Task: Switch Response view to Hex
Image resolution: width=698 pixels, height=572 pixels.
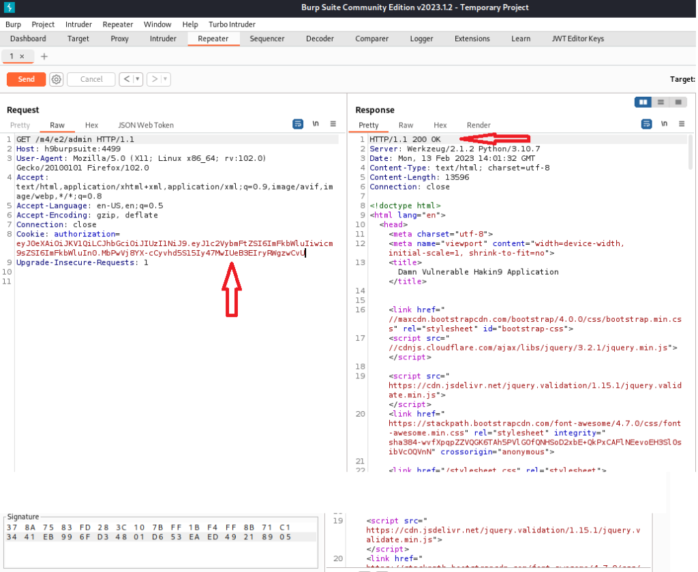Action: point(440,125)
